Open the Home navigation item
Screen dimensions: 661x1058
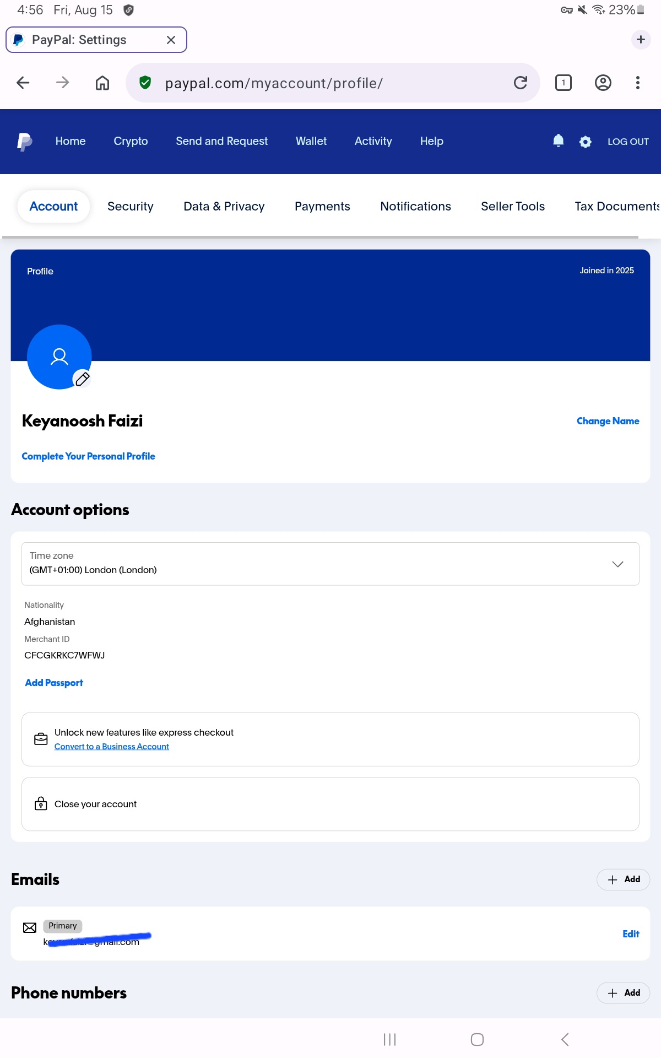[71, 141]
